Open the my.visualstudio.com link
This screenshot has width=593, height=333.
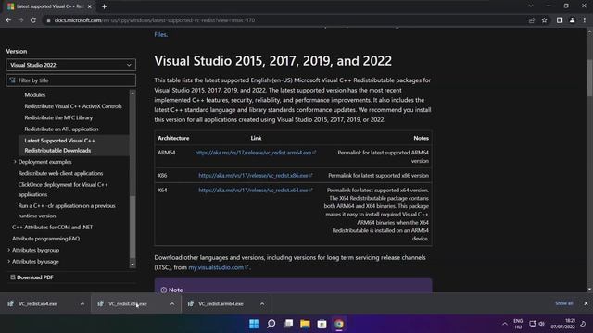tap(219, 267)
